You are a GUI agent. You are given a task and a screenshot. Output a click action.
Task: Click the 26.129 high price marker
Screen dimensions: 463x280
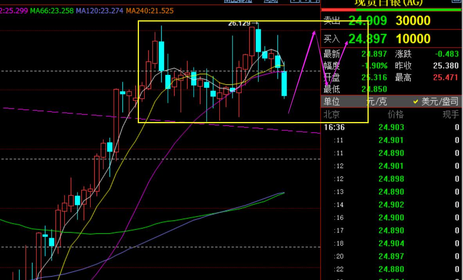pos(243,23)
